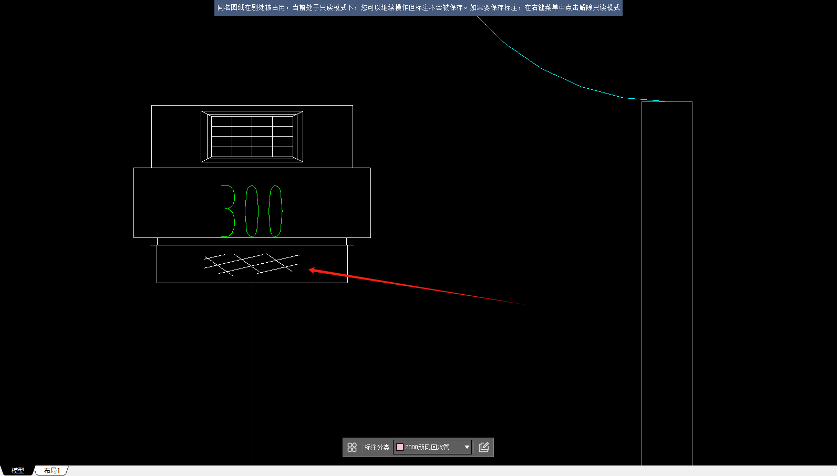837x476 pixels.
Task: Select the cyan curved line
Action: [541, 68]
